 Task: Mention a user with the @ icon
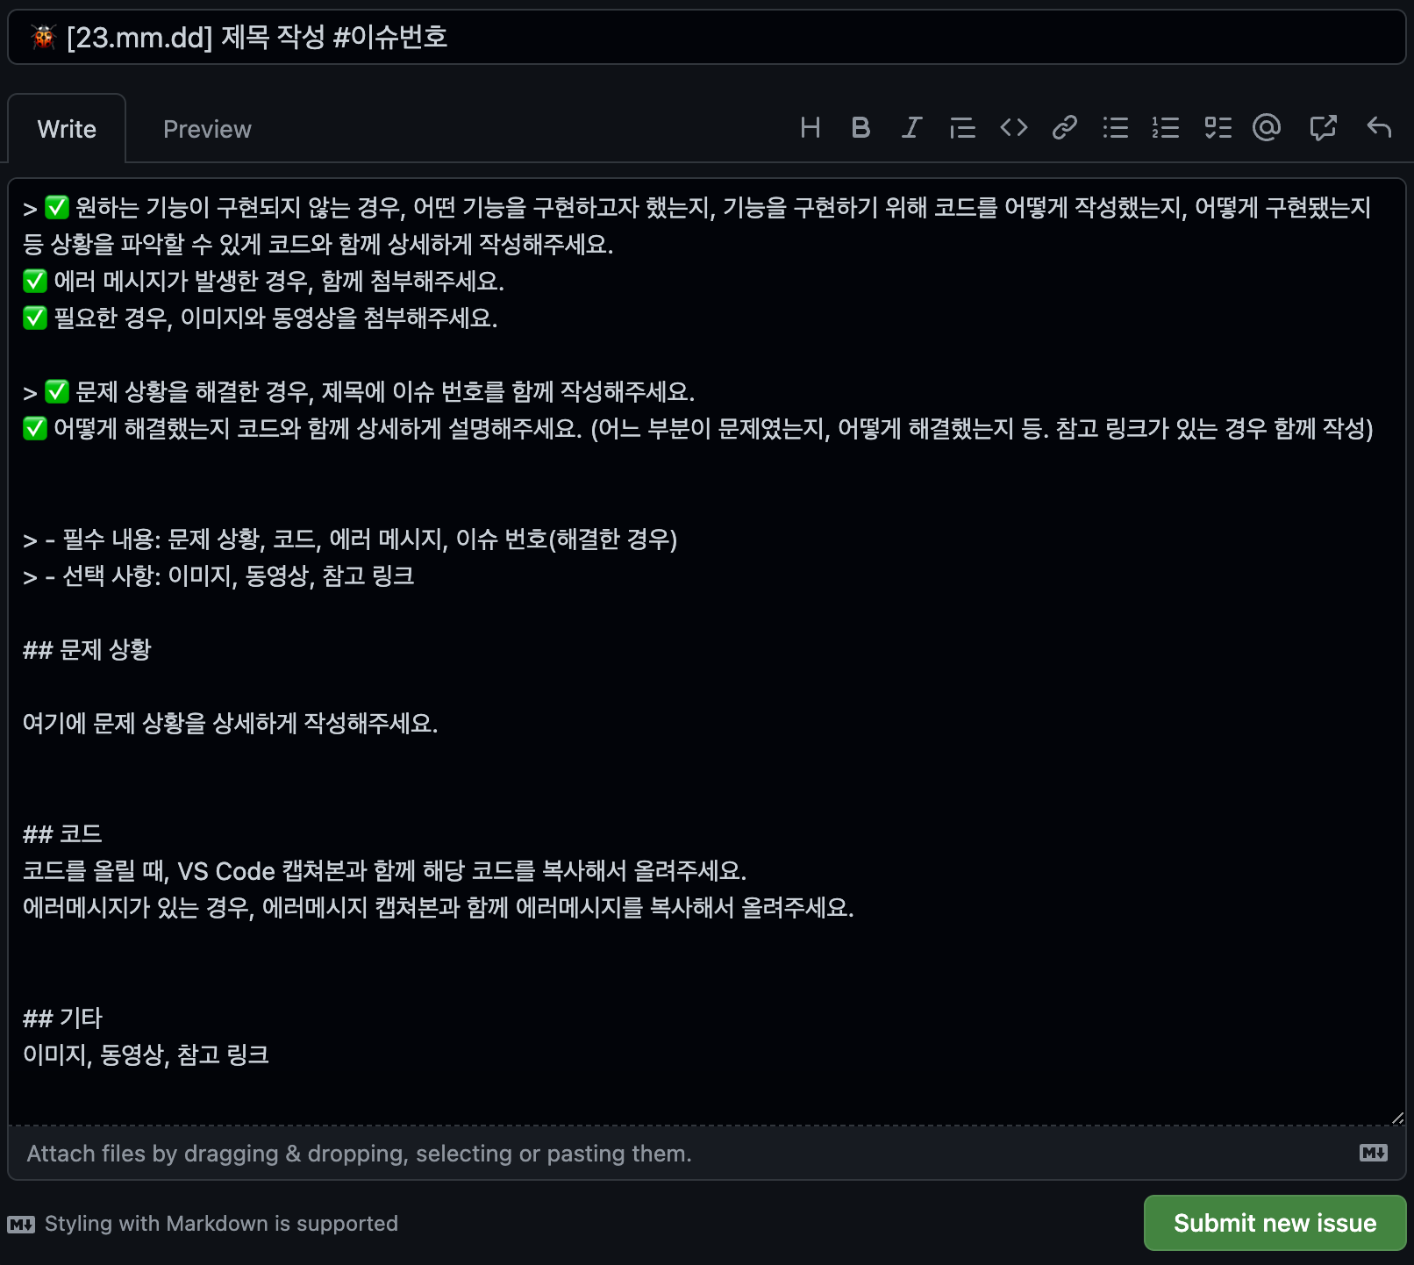(x=1267, y=128)
